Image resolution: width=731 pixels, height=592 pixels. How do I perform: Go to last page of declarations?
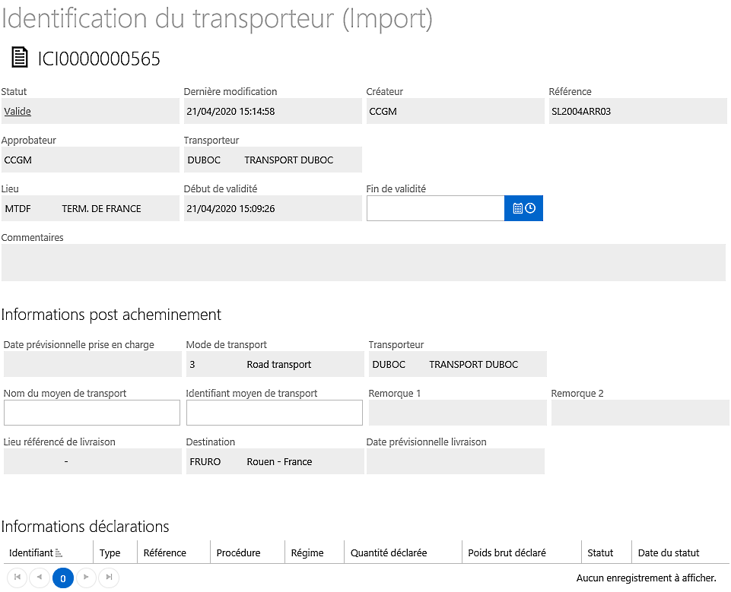pos(109,578)
